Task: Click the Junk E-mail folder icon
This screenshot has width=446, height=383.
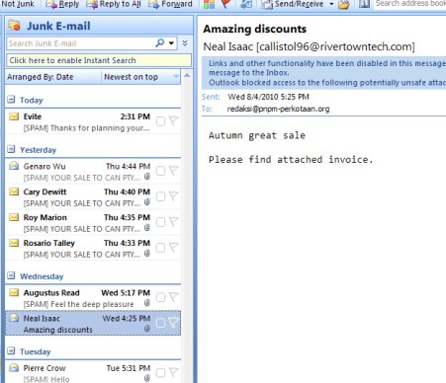Action: coord(14,26)
